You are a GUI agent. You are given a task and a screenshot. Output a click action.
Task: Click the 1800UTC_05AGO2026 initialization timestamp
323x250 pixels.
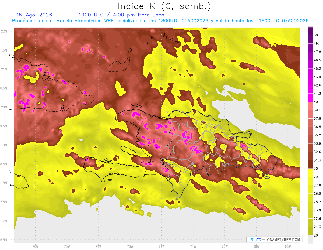pyautogui.click(x=183, y=21)
